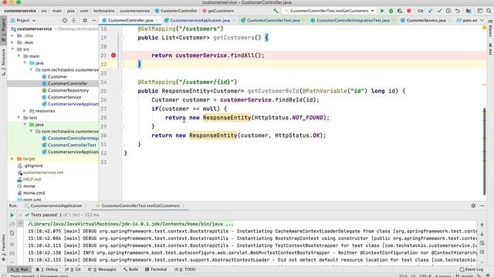
Task: Start debugging with the bug icon
Action: click(x=391, y=11)
